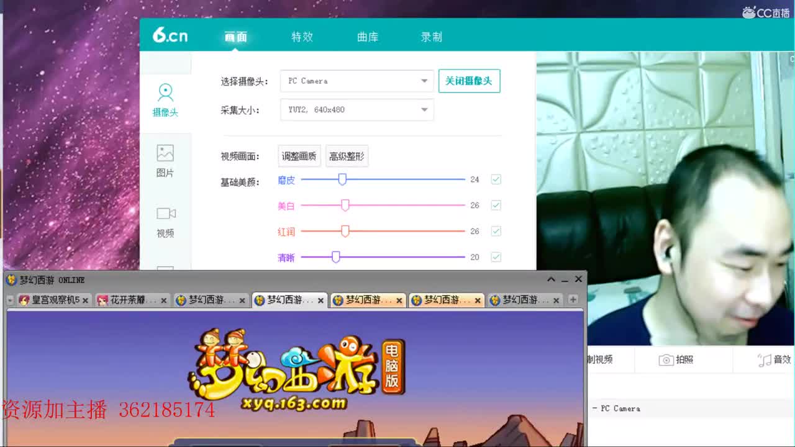Image resolution: width=795 pixels, height=447 pixels.
Task: Click the 音效 label
Action: [x=782, y=360]
